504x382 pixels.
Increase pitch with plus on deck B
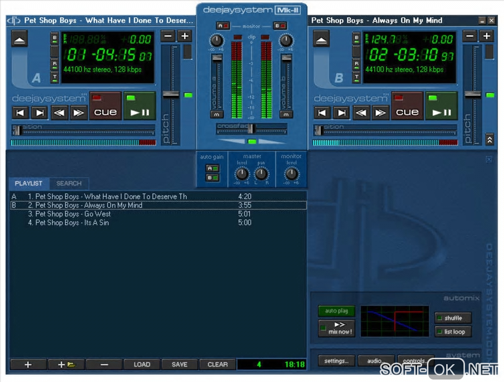(487, 36)
